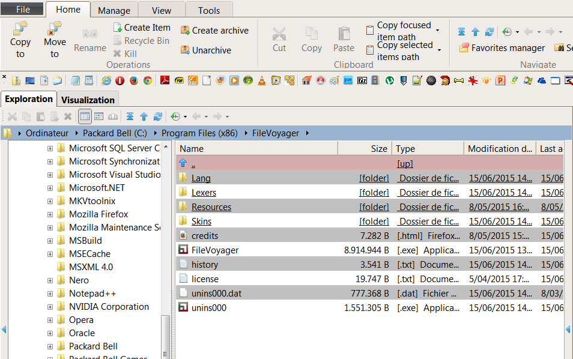This screenshot has width=573, height=359.
Task: Switch to the Visualization tab
Action: (88, 100)
